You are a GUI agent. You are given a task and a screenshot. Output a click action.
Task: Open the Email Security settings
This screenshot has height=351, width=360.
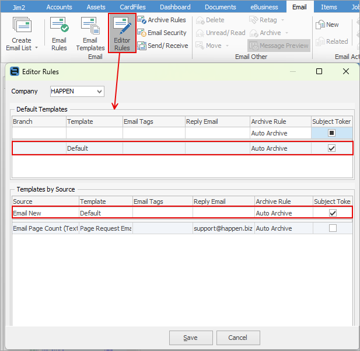(x=162, y=33)
